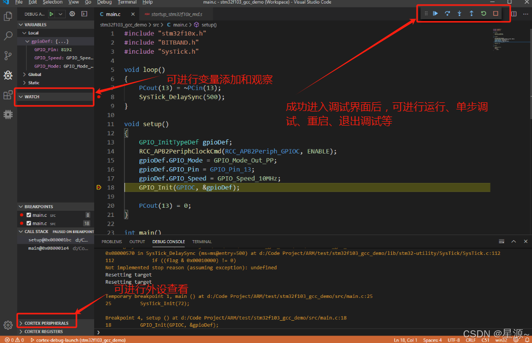The image size is (532, 343).
Task: Open the Debug menu
Action: (x=104, y=2)
